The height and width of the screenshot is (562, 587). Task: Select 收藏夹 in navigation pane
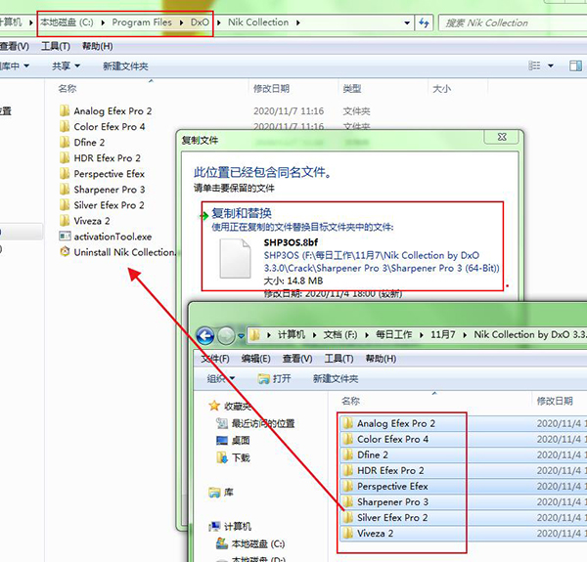click(x=231, y=406)
